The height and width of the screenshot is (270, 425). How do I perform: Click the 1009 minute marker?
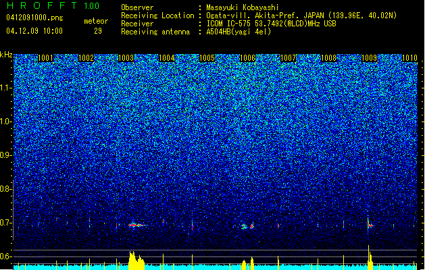tap(369, 58)
